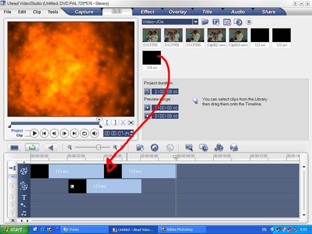Click the voice track microphone icon
The width and height of the screenshot is (312, 234).
pos(23,205)
